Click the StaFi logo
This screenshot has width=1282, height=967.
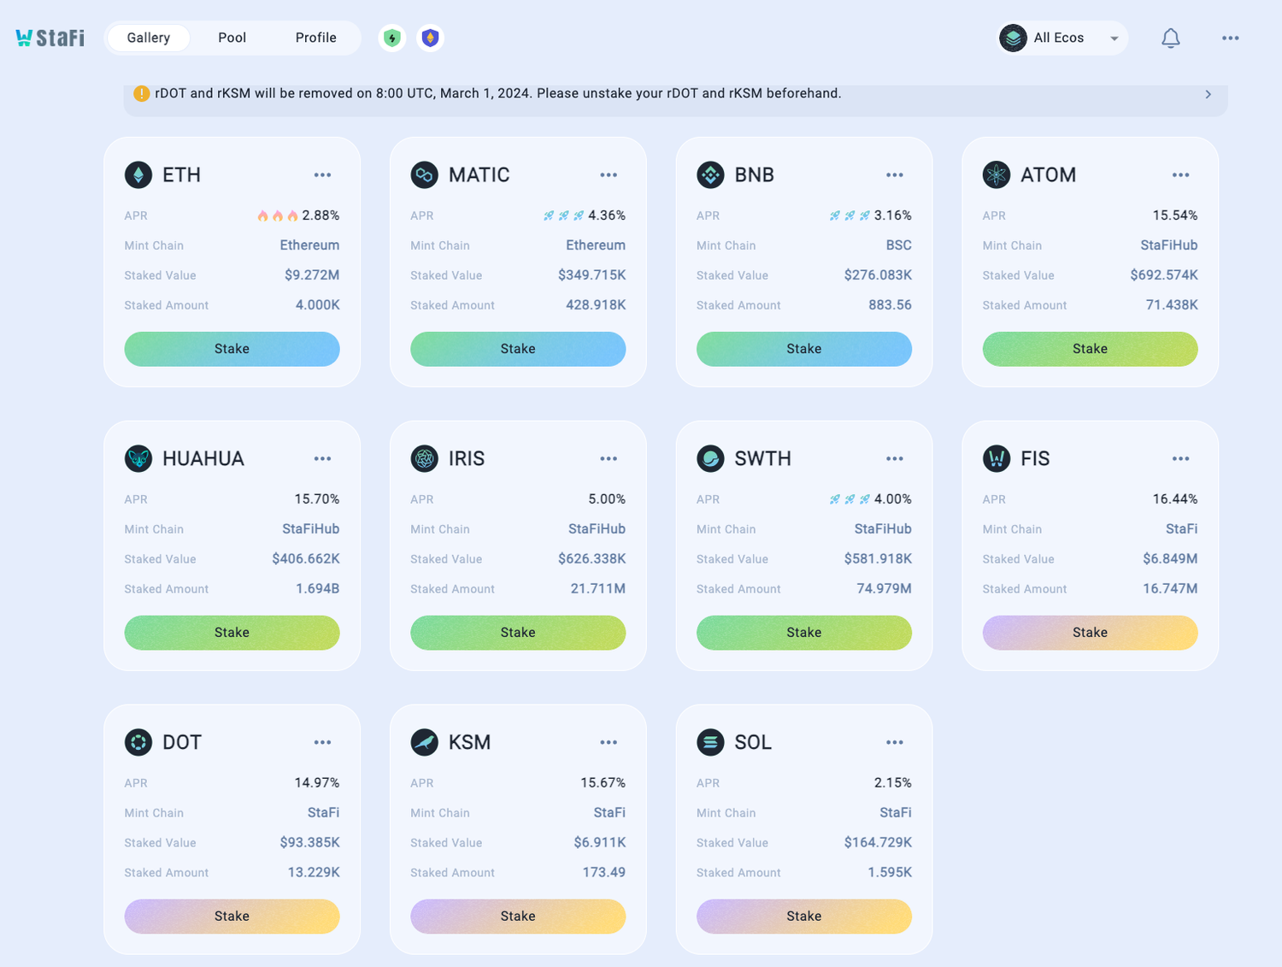coord(50,38)
